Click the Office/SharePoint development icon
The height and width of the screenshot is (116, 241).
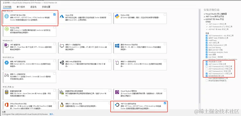pos(7,105)
